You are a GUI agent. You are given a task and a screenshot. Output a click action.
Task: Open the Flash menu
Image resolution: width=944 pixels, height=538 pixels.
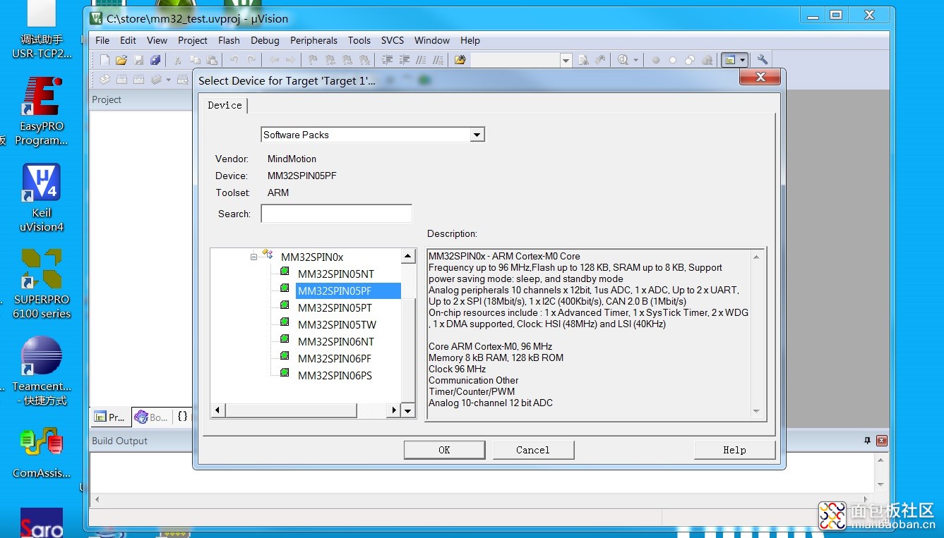click(229, 40)
